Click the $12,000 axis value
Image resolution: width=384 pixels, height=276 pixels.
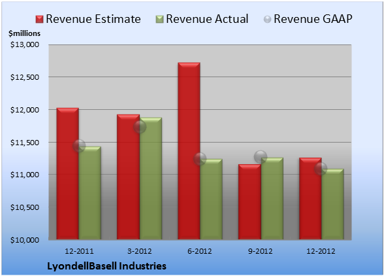click(x=25, y=110)
